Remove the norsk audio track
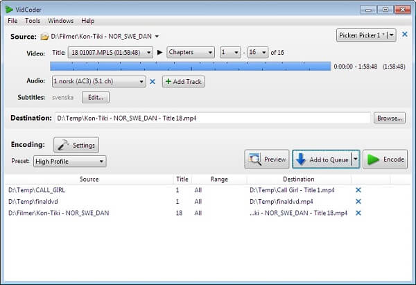416x285 pixels. [153, 82]
